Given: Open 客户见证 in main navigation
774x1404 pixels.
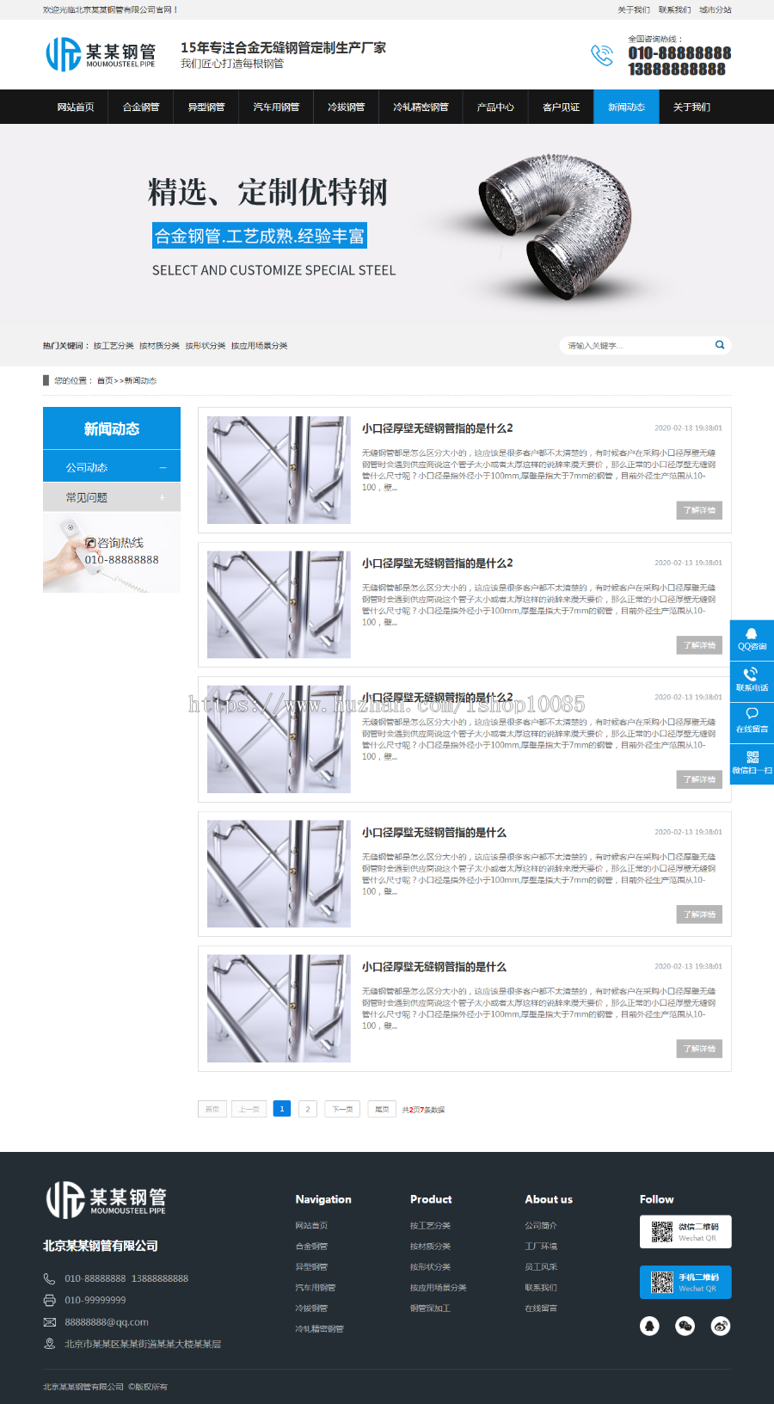Looking at the screenshot, I should point(561,107).
